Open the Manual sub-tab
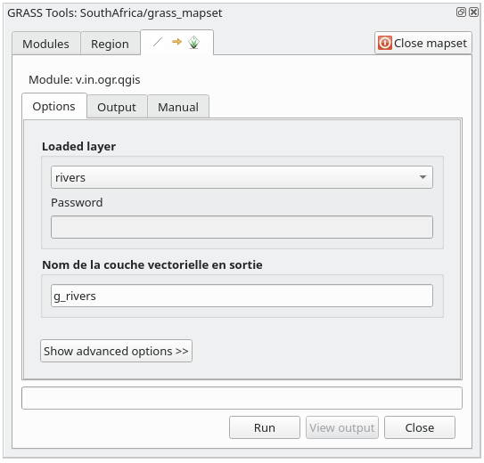This screenshot has width=484, height=463. point(178,107)
